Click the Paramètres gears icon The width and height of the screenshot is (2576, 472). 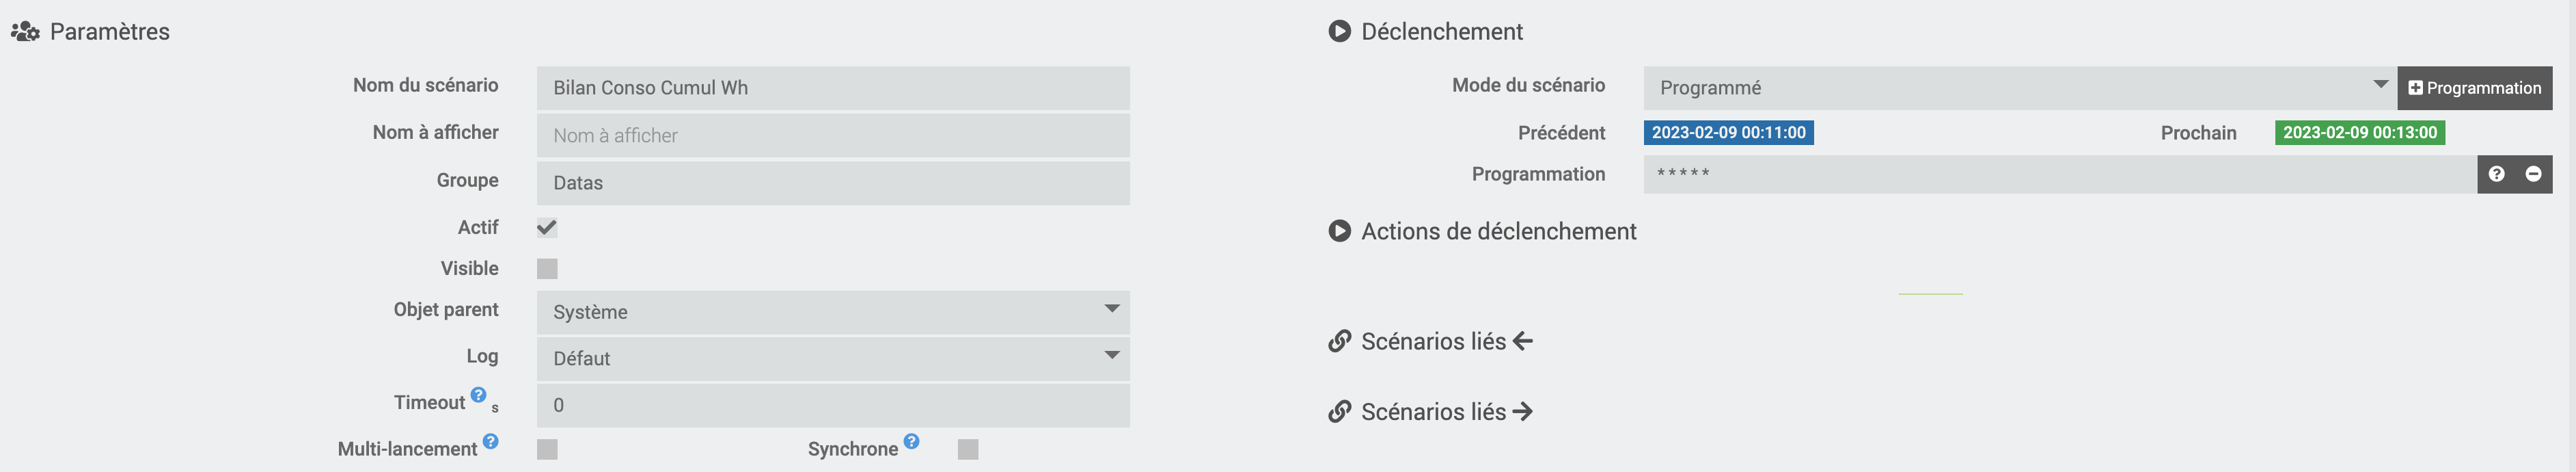point(25,32)
